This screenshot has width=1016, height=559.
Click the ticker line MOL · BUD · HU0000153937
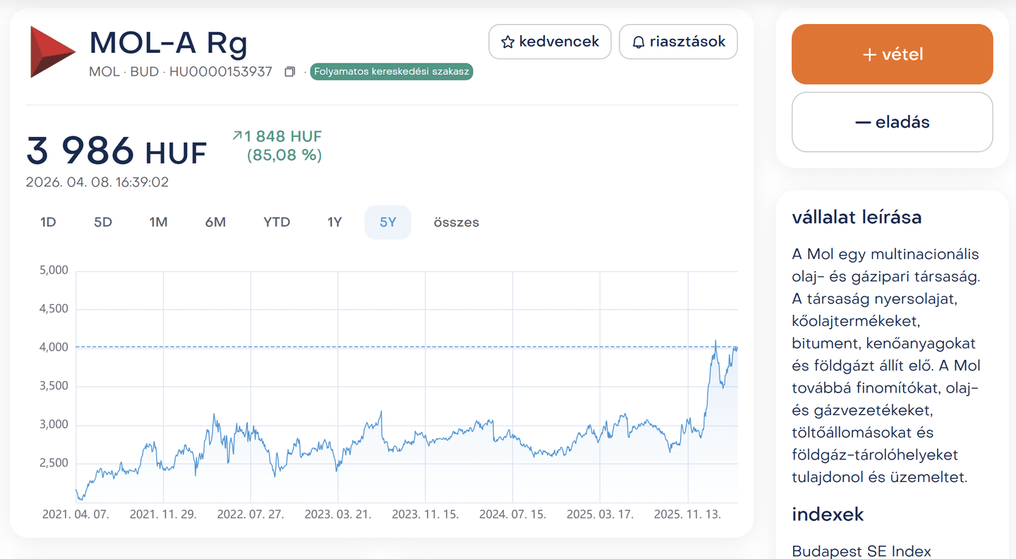[x=181, y=72]
